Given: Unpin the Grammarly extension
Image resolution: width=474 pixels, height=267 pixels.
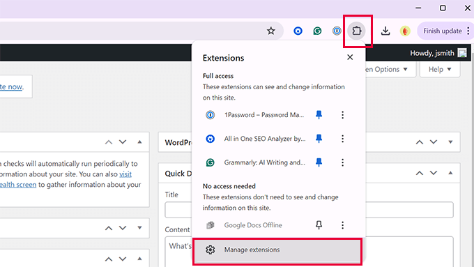Looking at the screenshot, I should tap(319, 162).
